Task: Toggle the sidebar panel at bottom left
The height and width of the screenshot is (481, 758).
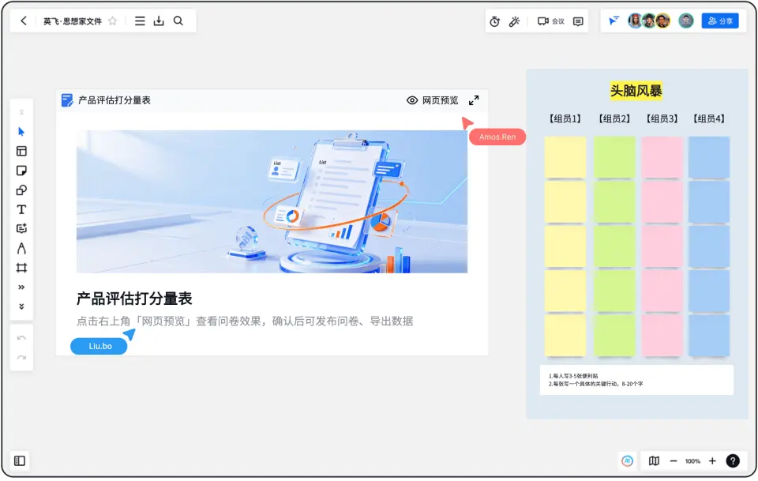Action: coord(20,460)
